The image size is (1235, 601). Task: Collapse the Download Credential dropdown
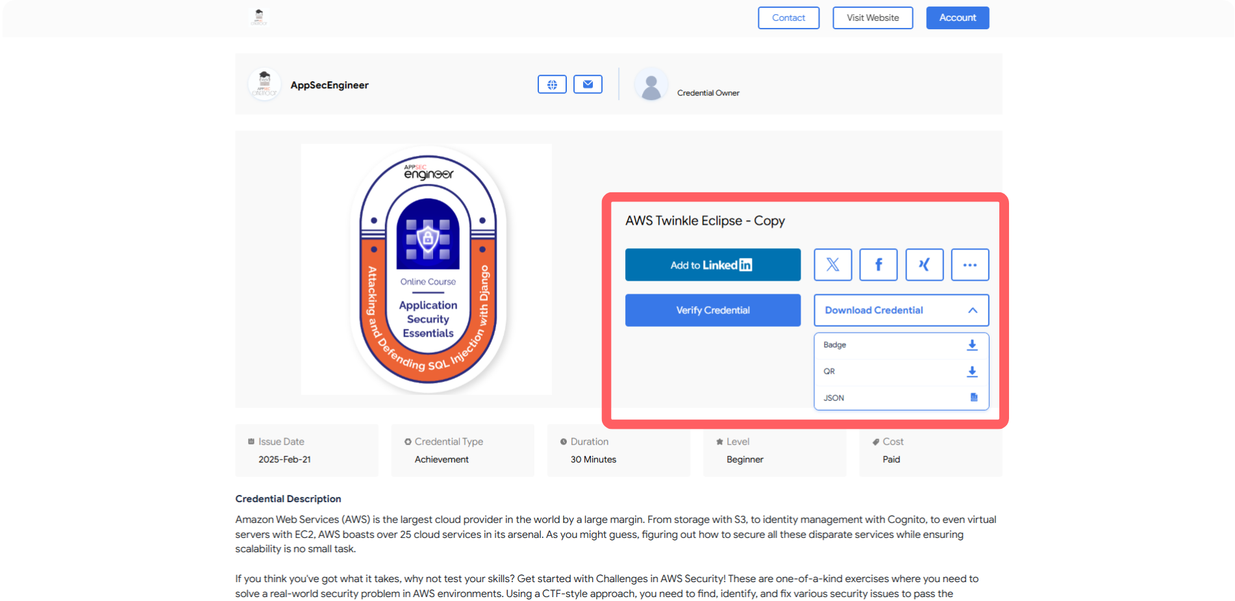[x=973, y=310]
